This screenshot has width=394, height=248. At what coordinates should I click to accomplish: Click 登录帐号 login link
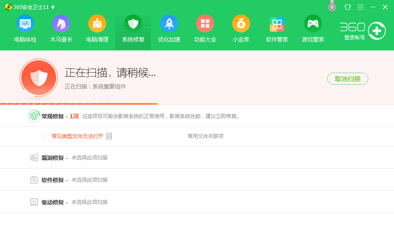pos(354,38)
